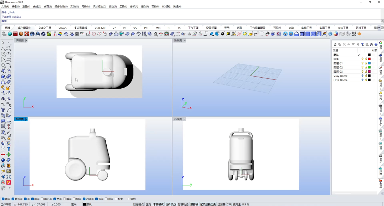Click the basketball sphere icon in toolbar
Viewport: 384px width, 206px height.
[x=21, y=34]
